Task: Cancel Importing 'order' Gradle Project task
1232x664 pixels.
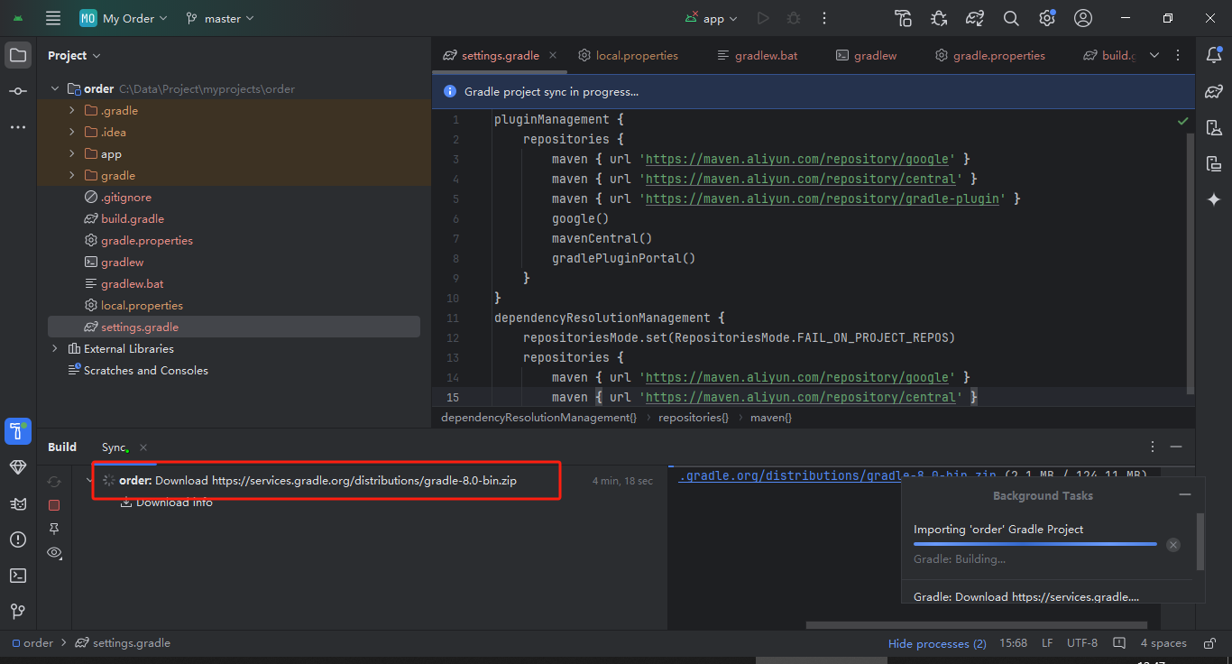Action: pos(1172,545)
